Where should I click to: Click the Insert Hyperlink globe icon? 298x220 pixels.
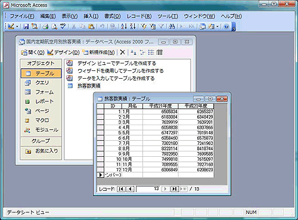pos(113,26)
